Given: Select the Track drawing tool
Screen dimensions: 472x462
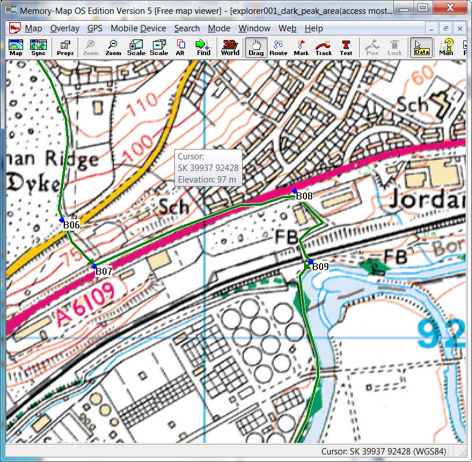Looking at the screenshot, I should coord(323,48).
